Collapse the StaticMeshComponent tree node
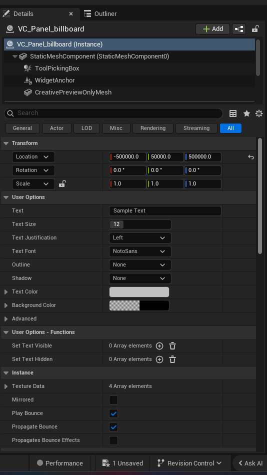 click(15, 56)
